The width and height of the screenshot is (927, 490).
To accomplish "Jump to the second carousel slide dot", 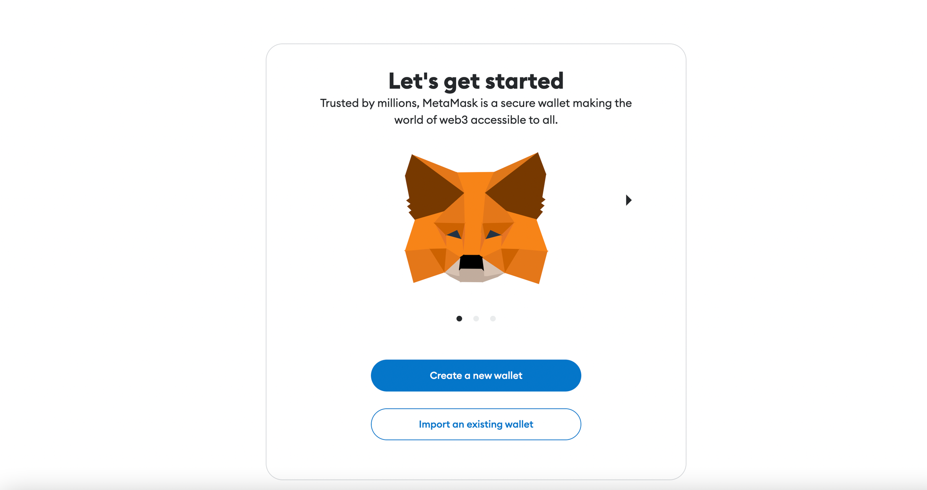I will [x=476, y=319].
